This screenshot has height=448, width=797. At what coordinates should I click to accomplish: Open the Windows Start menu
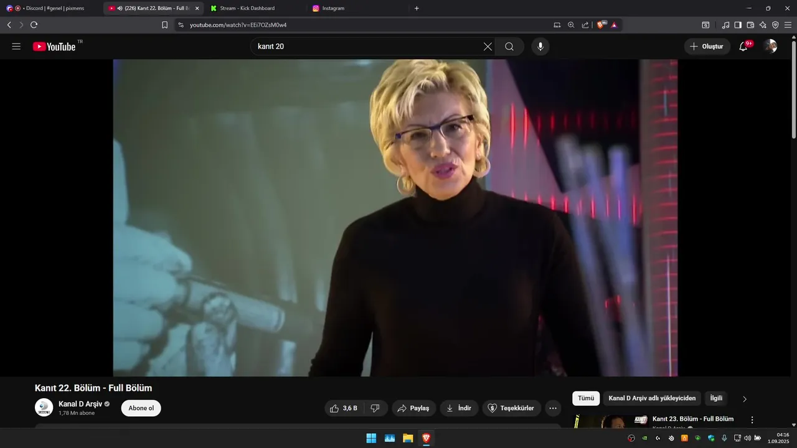(x=371, y=438)
